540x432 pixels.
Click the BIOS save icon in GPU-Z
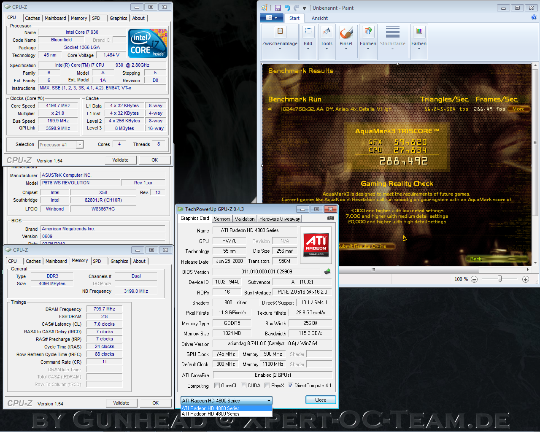tap(327, 271)
